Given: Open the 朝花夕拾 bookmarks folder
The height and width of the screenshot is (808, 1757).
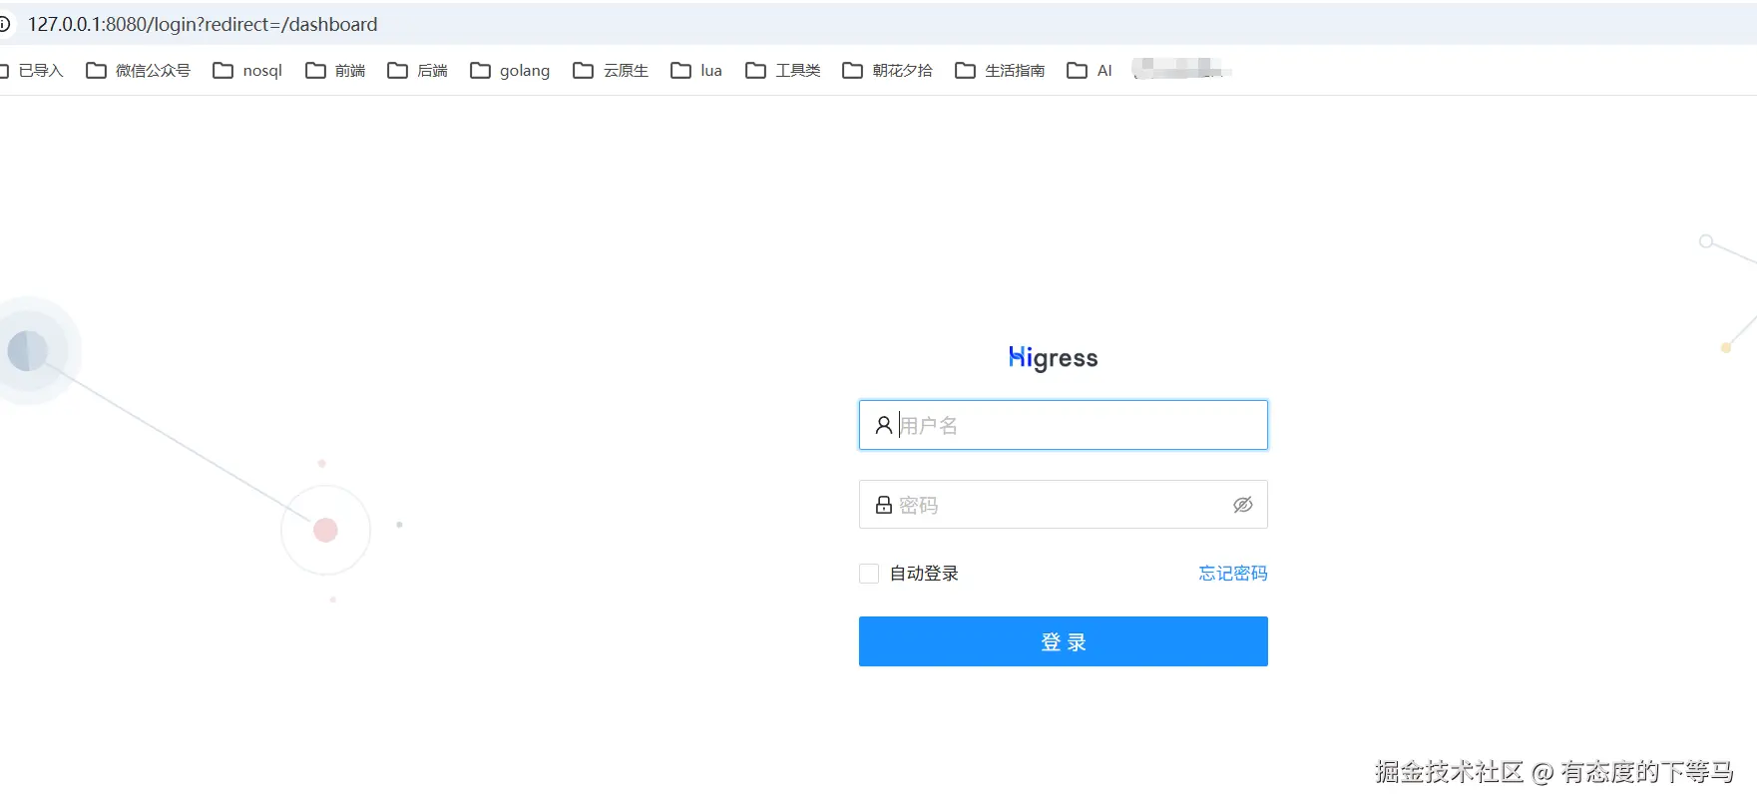Looking at the screenshot, I should click(x=888, y=71).
